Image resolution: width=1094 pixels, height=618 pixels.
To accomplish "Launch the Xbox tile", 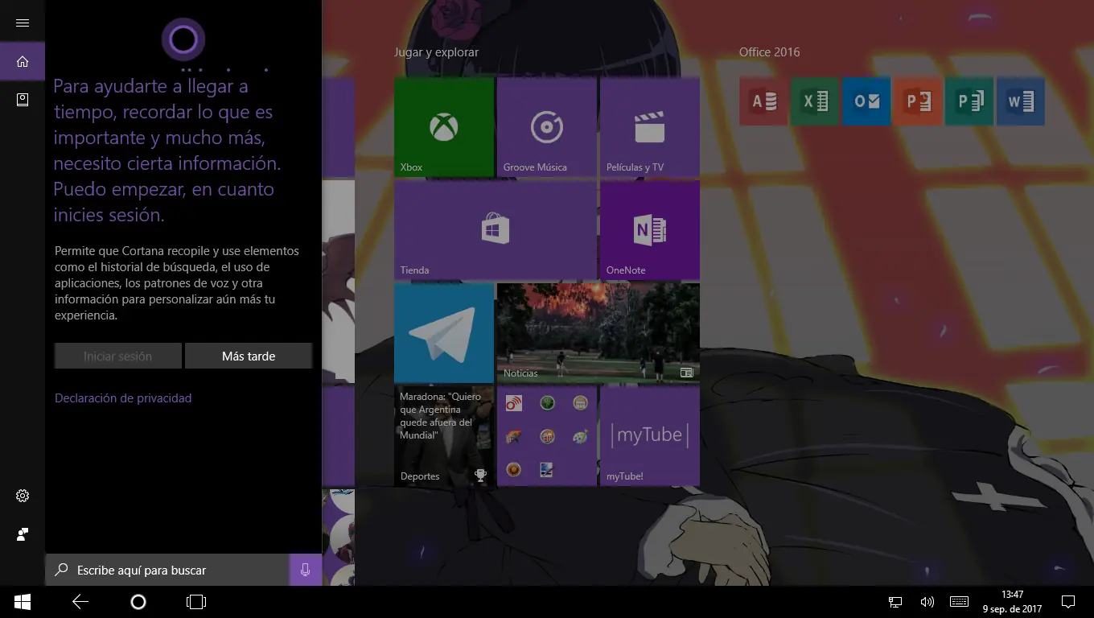I will pos(443,127).
